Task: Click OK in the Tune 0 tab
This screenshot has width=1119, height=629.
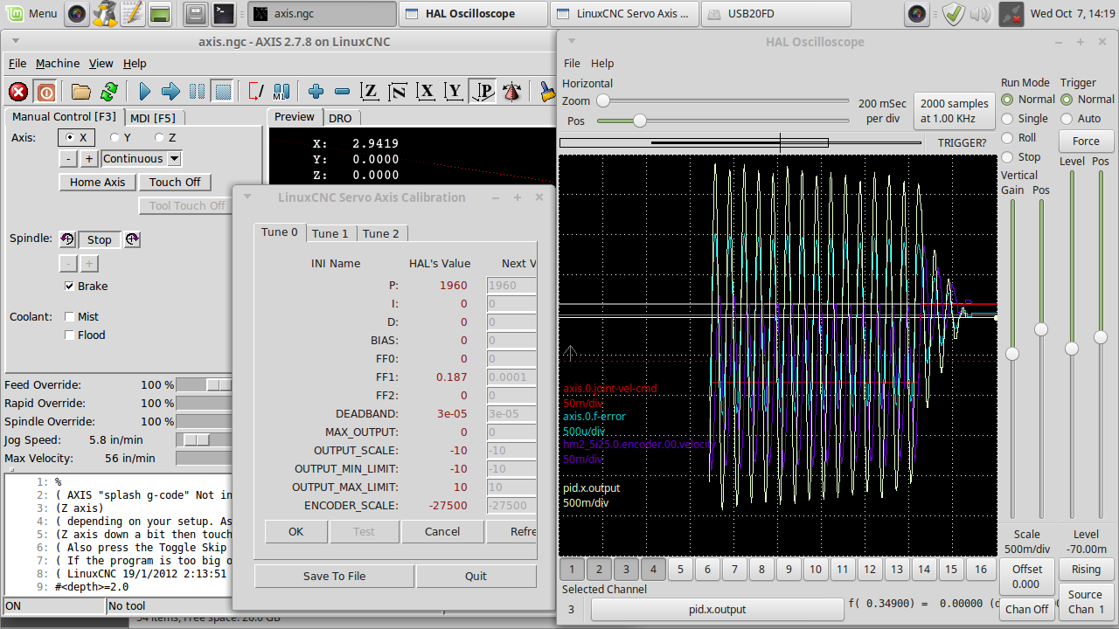Action: (296, 531)
